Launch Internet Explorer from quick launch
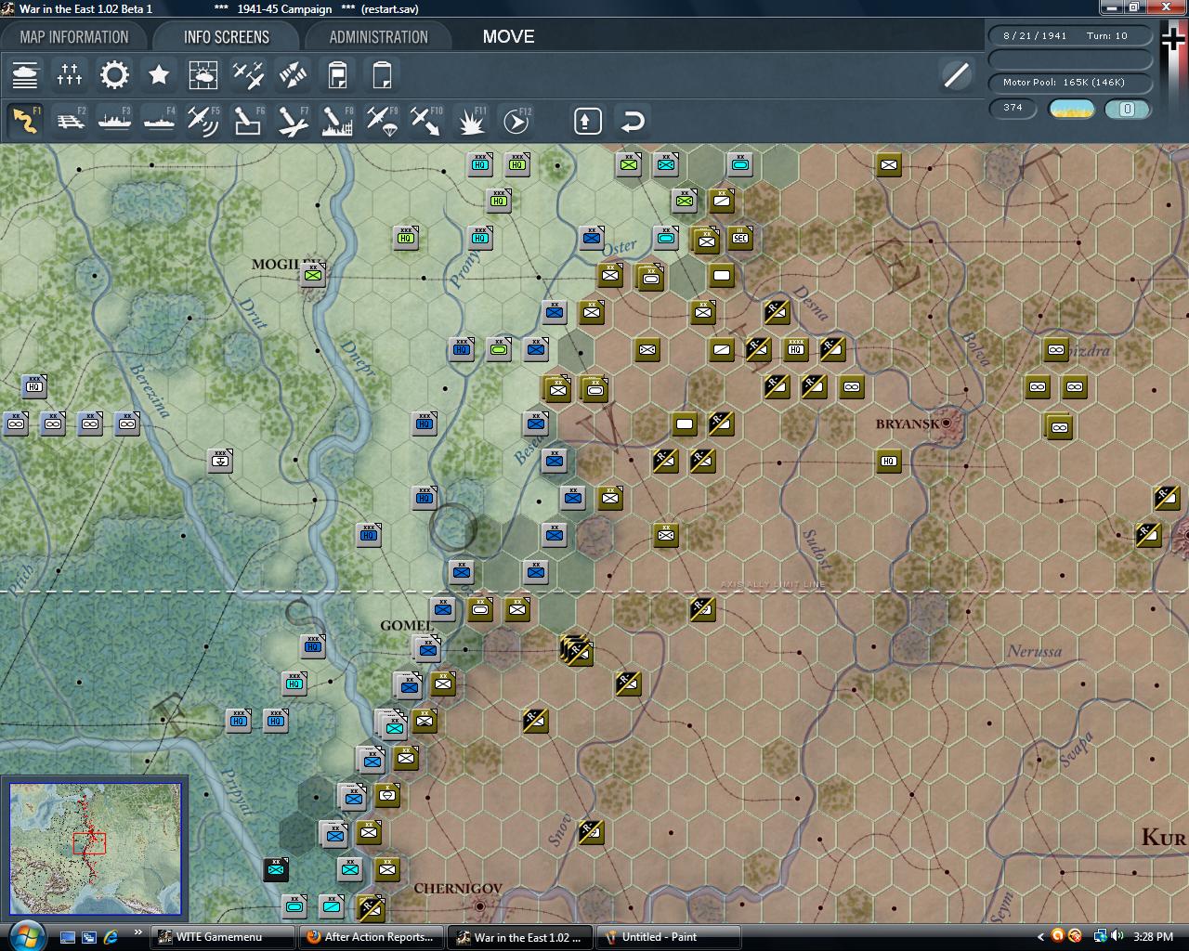 coord(111,937)
